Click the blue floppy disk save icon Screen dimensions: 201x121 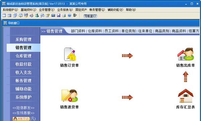click(59, 16)
